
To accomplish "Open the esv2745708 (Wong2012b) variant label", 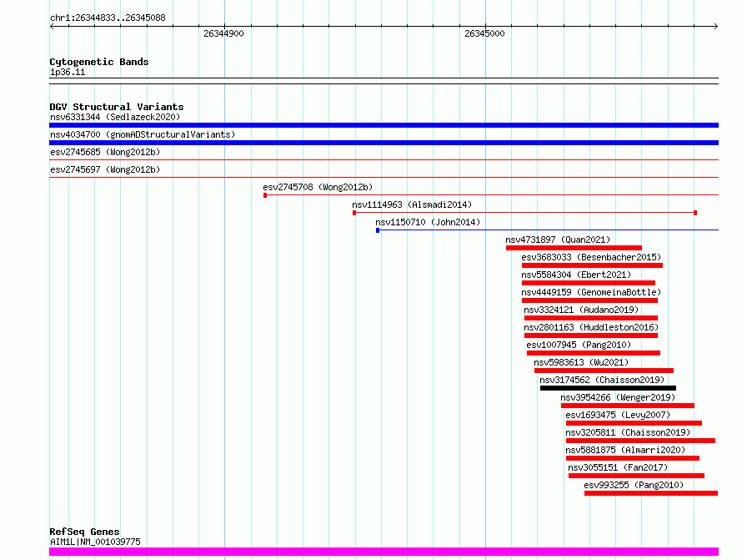I will (x=318, y=187).
